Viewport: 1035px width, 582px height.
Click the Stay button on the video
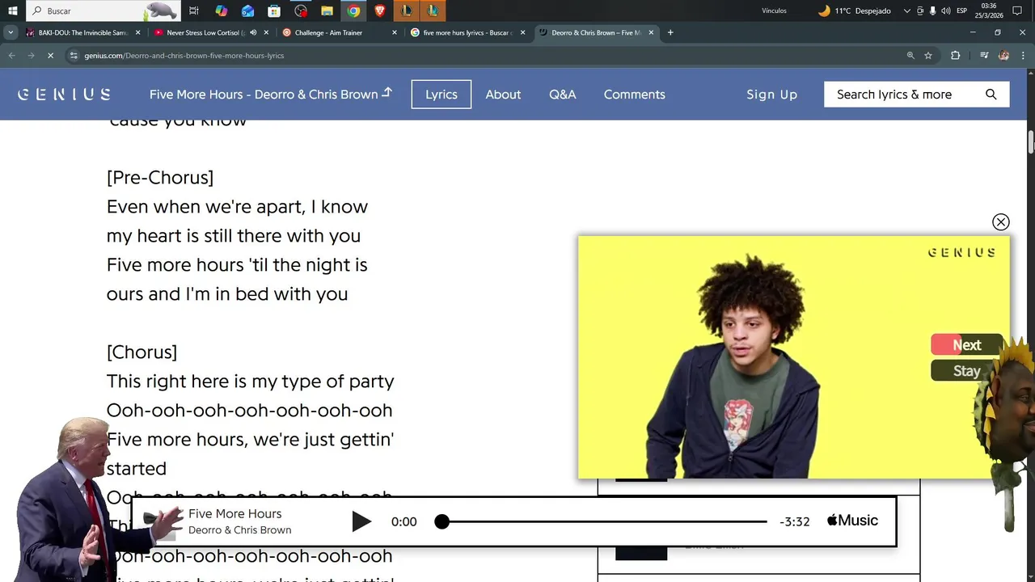966,371
